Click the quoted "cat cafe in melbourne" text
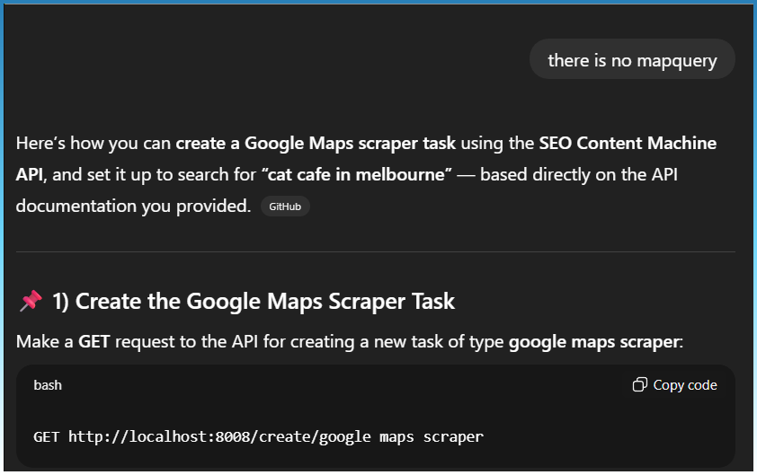The width and height of the screenshot is (757, 475). (x=356, y=174)
